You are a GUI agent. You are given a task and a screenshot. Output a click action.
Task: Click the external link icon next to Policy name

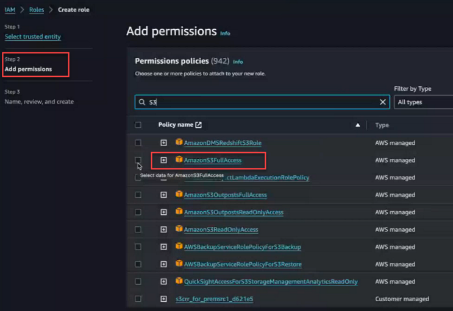click(199, 125)
